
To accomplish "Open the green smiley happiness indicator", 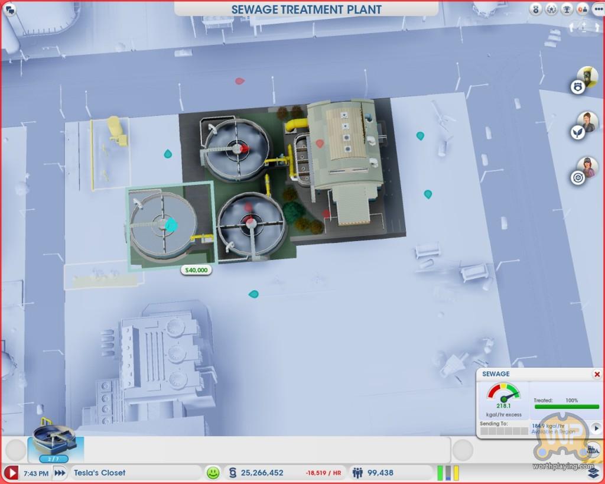I will pyautogui.click(x=213, y=473).
